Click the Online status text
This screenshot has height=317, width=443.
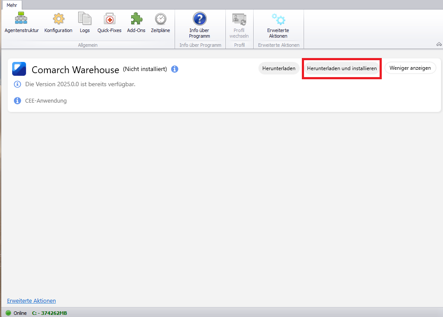pos(20,313)
